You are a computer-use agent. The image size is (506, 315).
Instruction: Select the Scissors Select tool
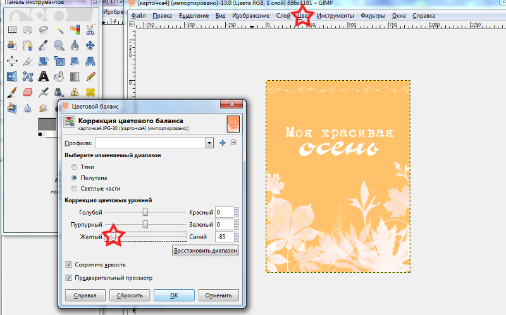[90, 30]
